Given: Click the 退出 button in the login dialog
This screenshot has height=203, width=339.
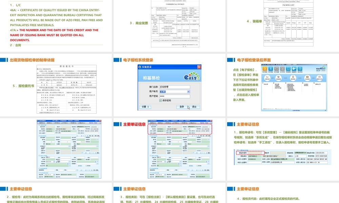Looking at the screenshot, I should [195, 107].
